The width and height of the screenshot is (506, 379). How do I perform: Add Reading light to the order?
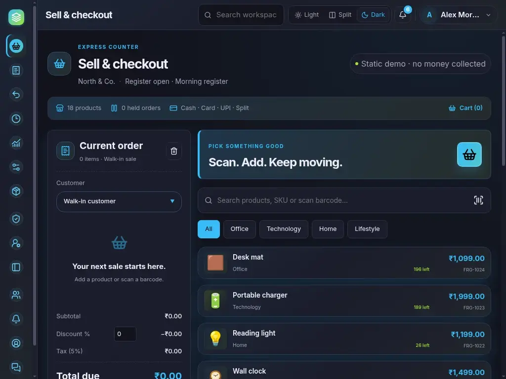[344, 339]
